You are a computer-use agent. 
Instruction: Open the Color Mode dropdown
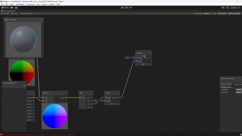pyautogui.click(x=209, y=14)
